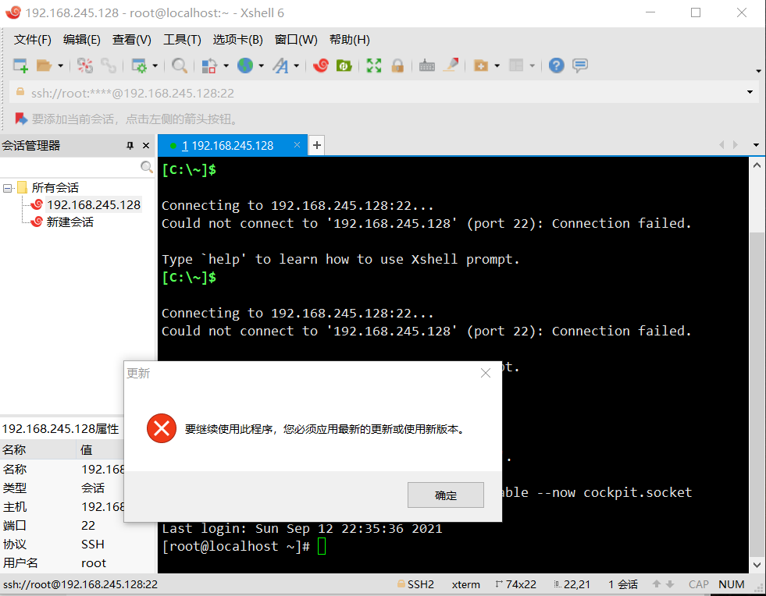Screen dimensions: 766x596
Task: Open the 窗口(W) menu
Action: point(296,40)
